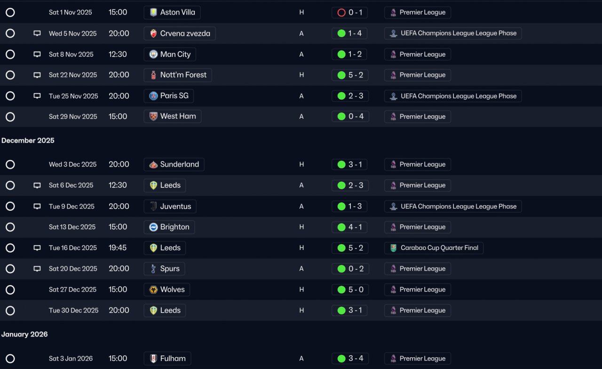Click the West Ham crest icon
The width and height of the screenshot is (602, 369).
tap(153, 116)
